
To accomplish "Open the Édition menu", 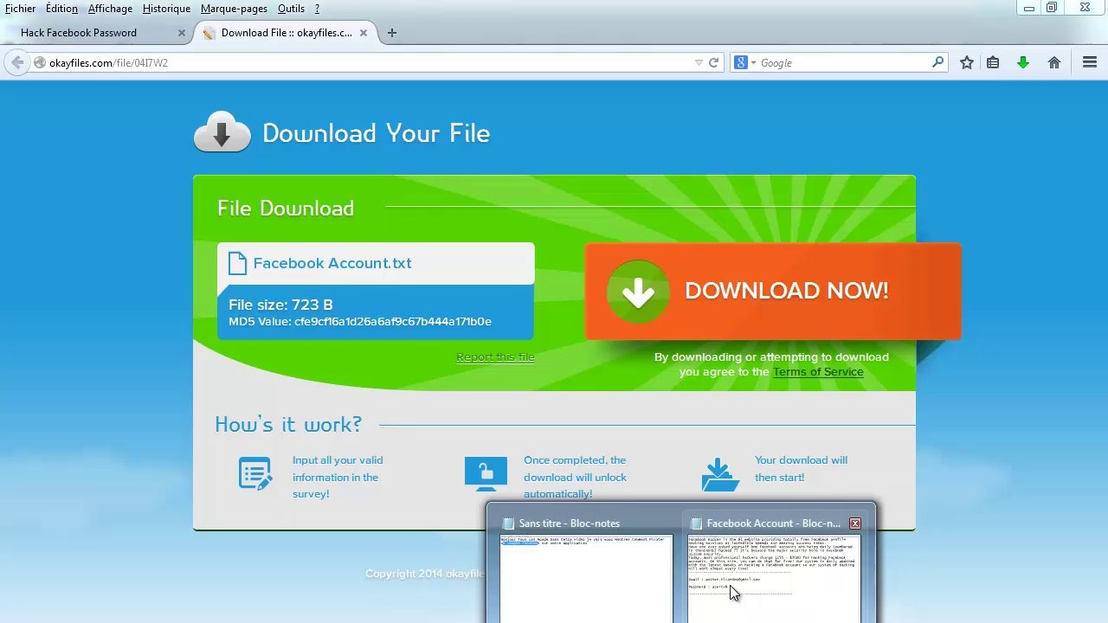I will pos(61,9).
